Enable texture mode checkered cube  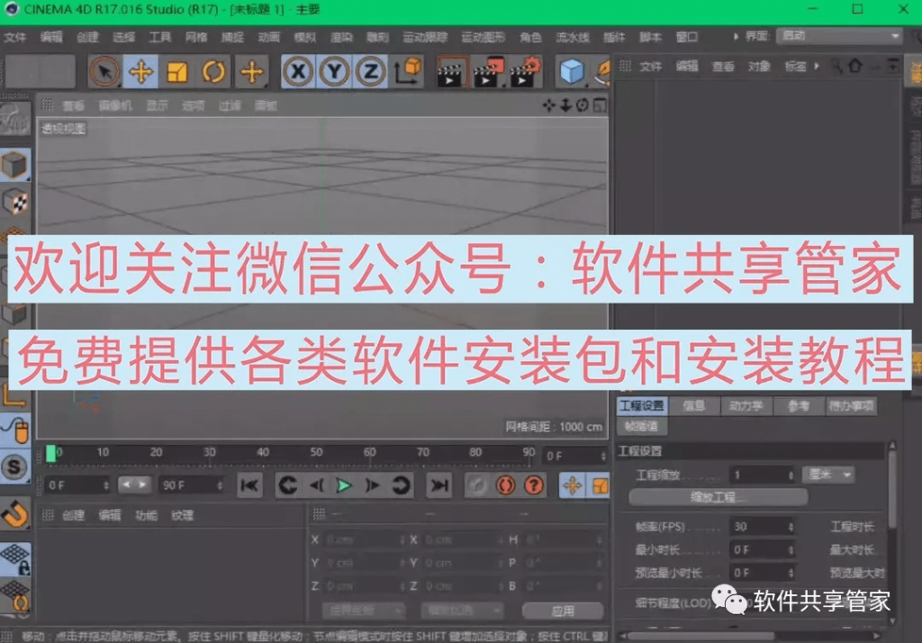click(x=14, y=203)
